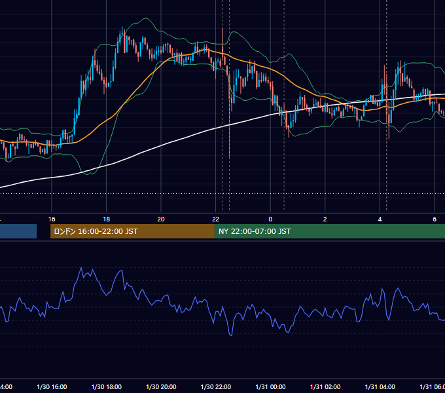Image resolution: width=445 pixels, height=393 pixels.
Task: Click the hour label 2 on upper time axis
Action: (x=325, y=219)
